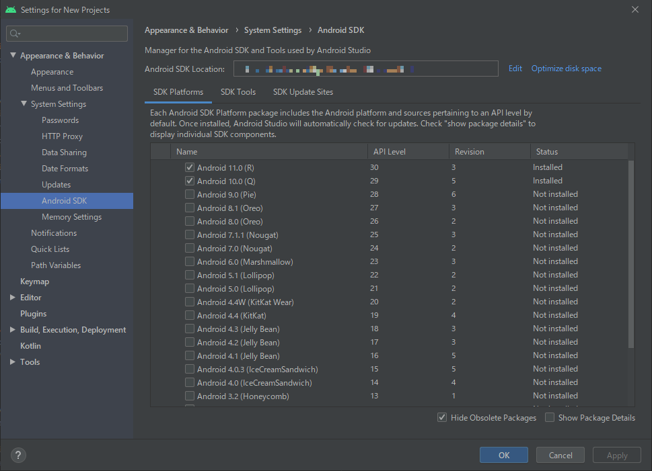Check Android 7.0 (Nougat) platform
The height and width of the screenshot is (471, 652).
click(190, 248)
